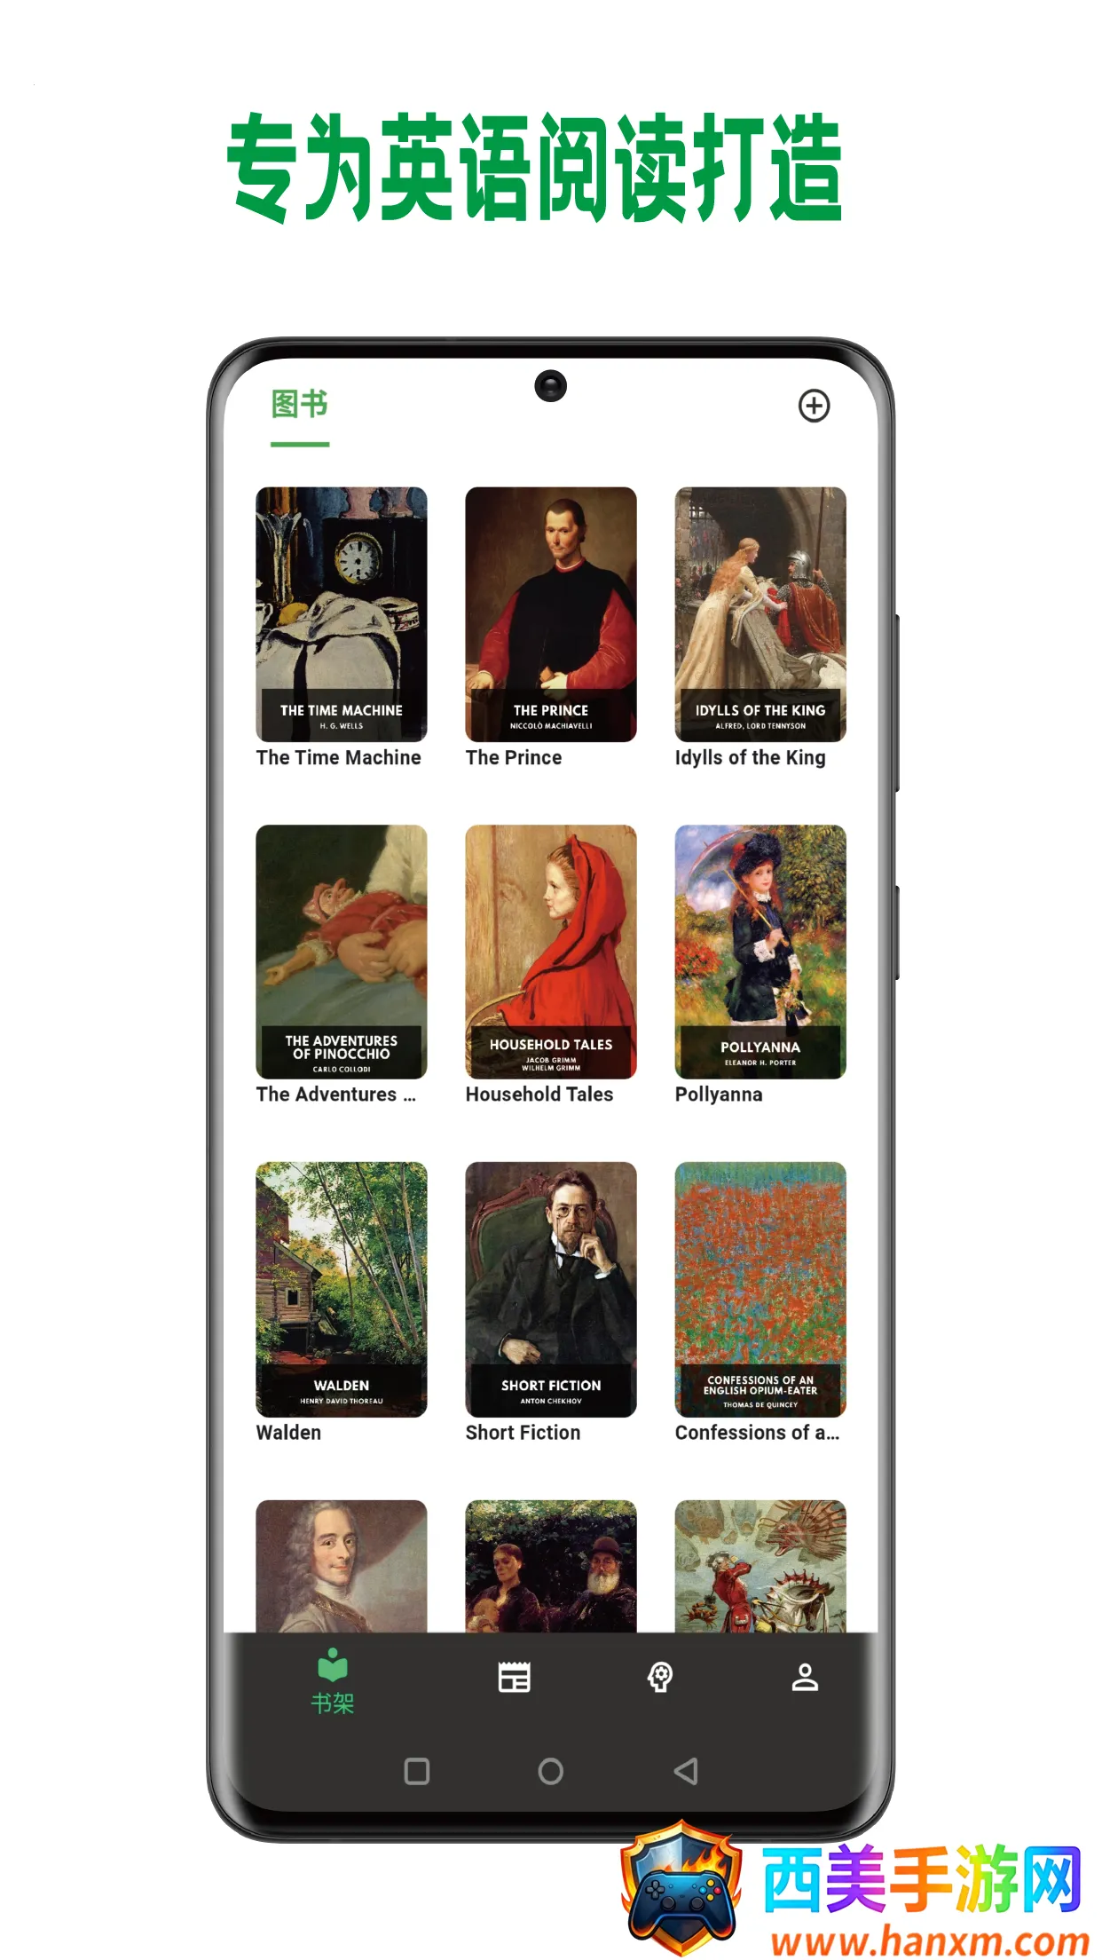Screen dimensions: 1102x1960
Task: Open the profile person icon
Action: pos(805,1677)
